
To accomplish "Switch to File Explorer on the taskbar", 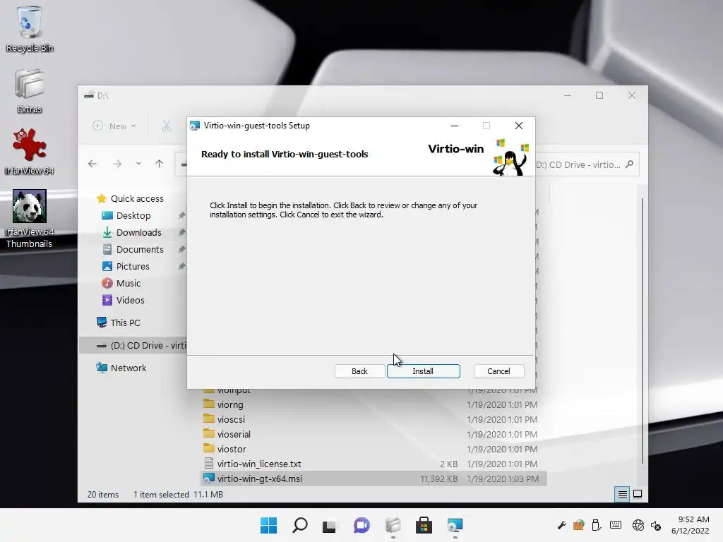I will [x=393, y=525].
